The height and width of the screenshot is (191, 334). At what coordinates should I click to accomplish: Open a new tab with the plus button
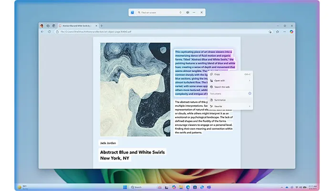pos(102,26)
